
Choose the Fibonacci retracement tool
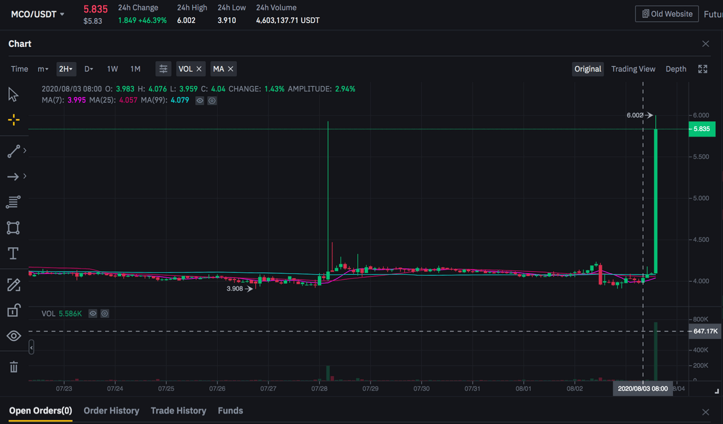coord(13,202)
